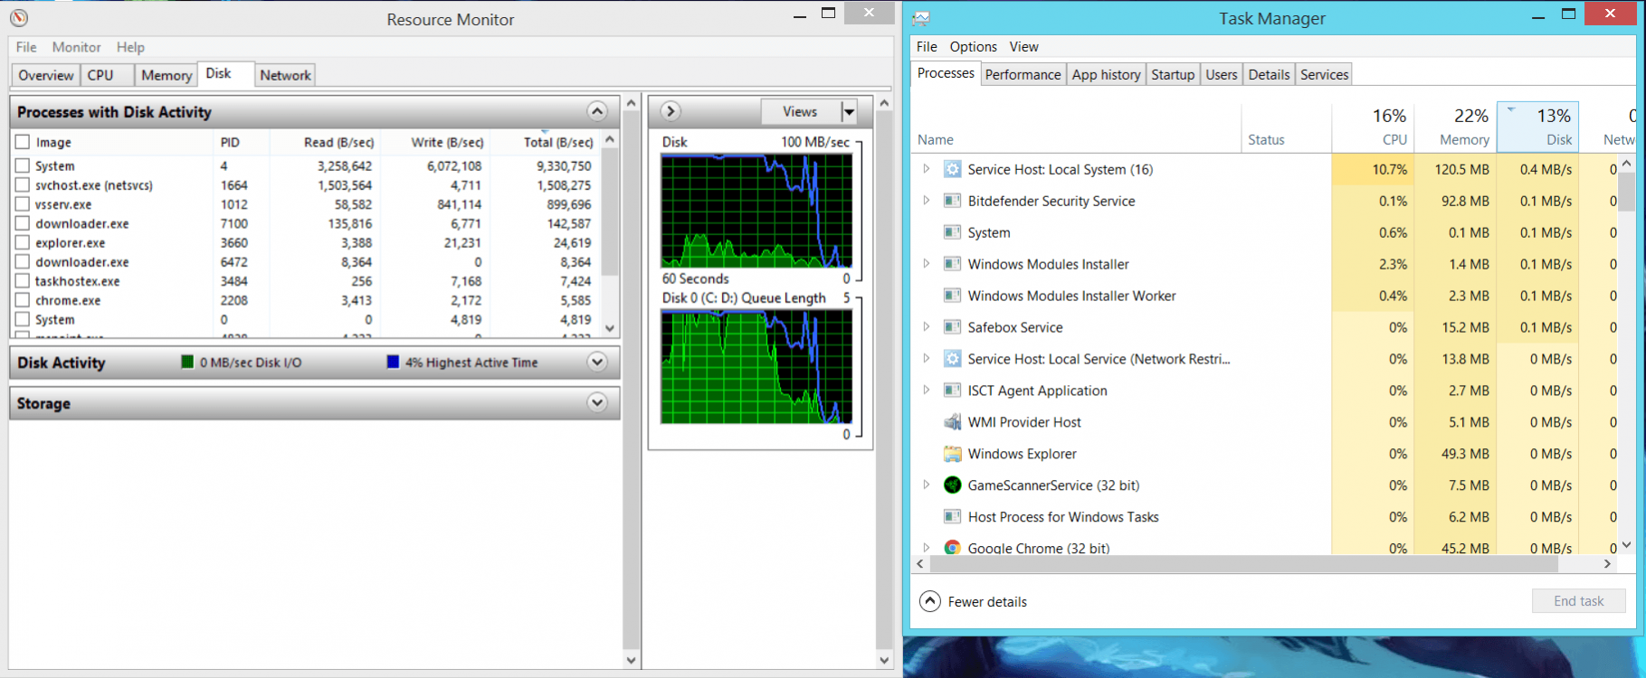
Task: Click the Disk throughput graph
Action: click(x=756, y=211)
